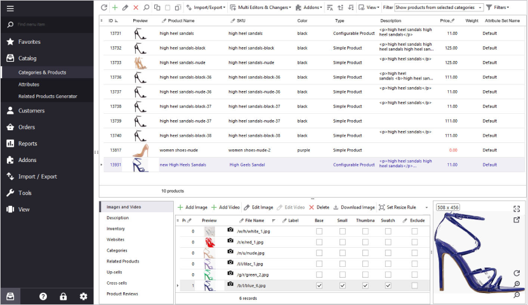Toggle Exclude checkbox for red_1.jpg
The width and height of the screenshot is (528, 305).
(x=414, y=242)
